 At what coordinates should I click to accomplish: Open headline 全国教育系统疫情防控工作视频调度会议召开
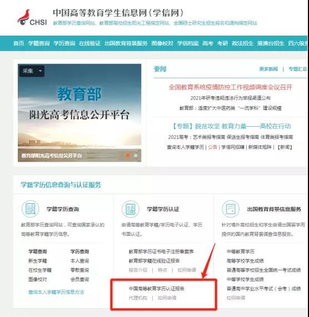point(231,87)
